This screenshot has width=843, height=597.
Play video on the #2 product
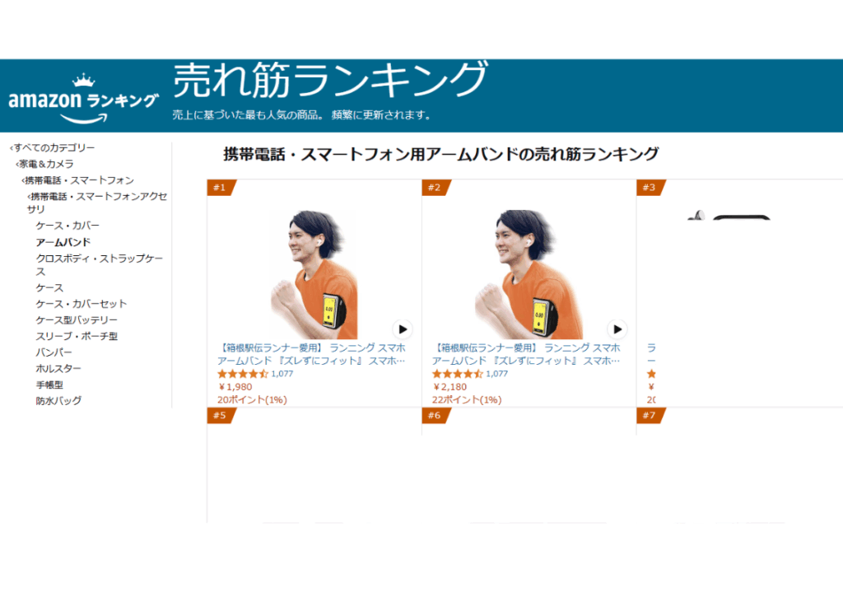click(x=617, y=329)
